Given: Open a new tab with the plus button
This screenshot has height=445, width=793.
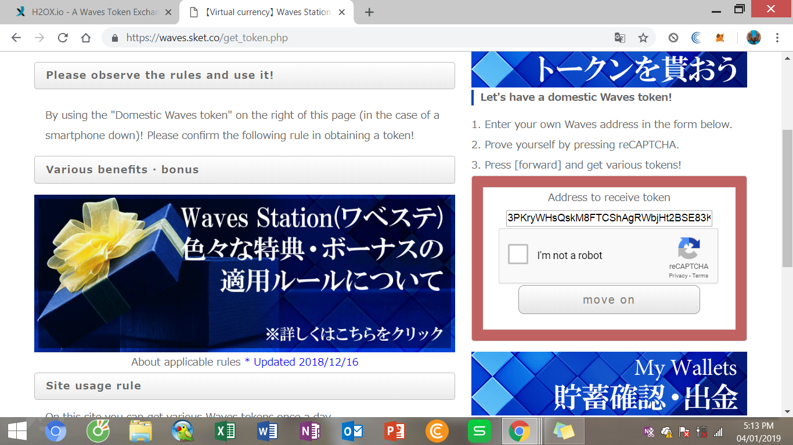Looking at the screenshot, I should tap(369, 11).
